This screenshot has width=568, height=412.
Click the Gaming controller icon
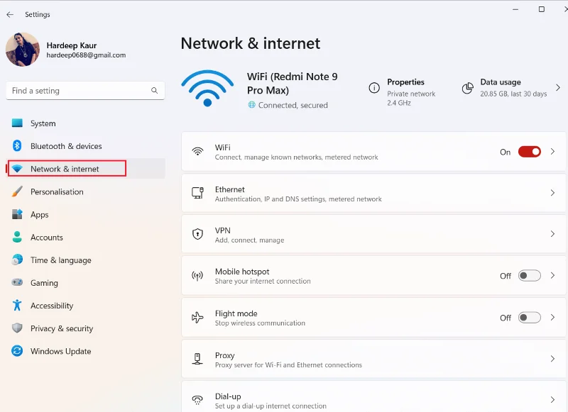point(17,282)
